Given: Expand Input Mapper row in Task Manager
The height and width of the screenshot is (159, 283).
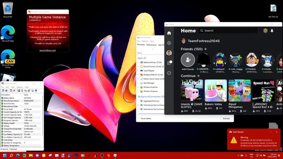Looking at the screenshot, I should (138, 71).
